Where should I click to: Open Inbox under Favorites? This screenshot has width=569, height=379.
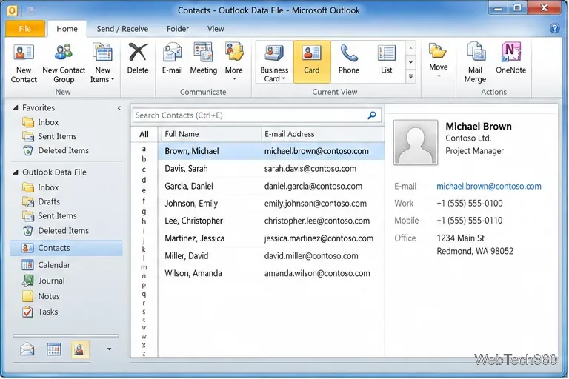[40, 122]
